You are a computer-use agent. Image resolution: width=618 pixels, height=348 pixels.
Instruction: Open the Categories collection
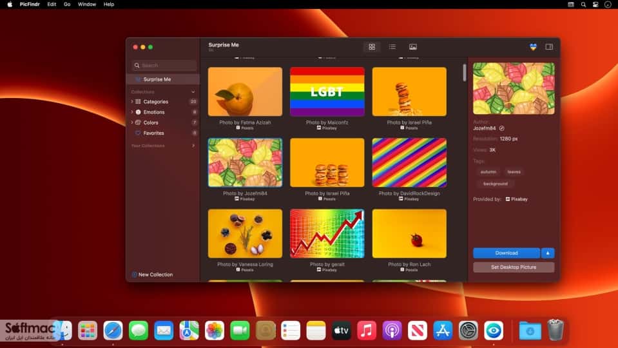(156, 102)
